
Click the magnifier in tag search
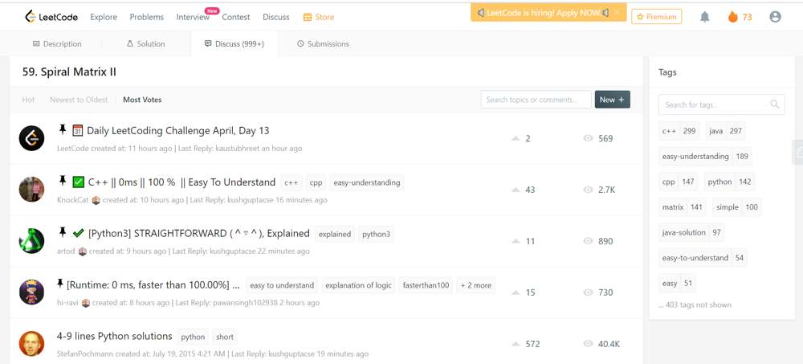click(774, 104)
